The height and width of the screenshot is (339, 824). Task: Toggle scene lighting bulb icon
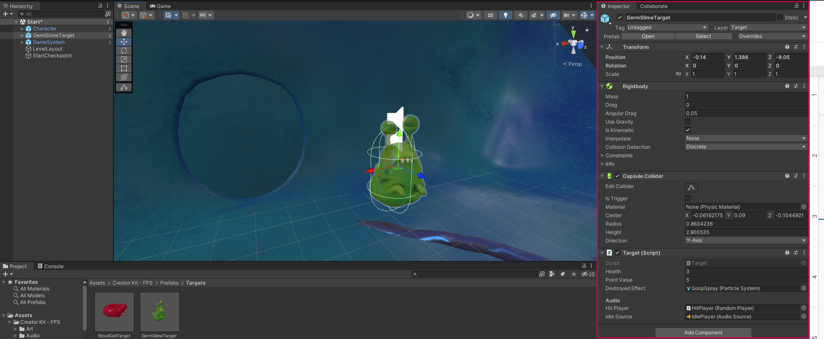(505, 15)
